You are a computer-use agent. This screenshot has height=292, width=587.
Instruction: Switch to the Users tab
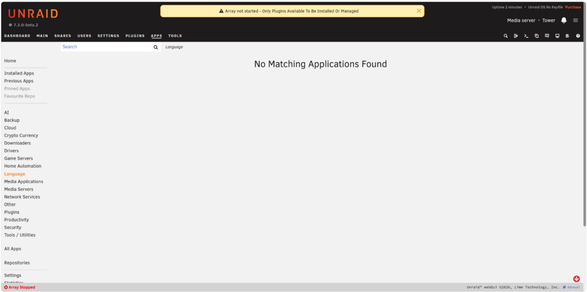point(84,36)
